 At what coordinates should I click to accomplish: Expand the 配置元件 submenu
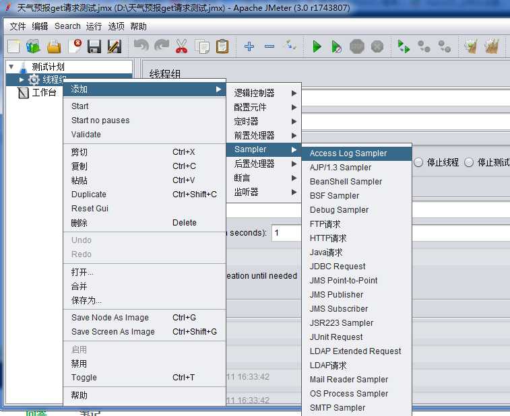coord(264,107)
